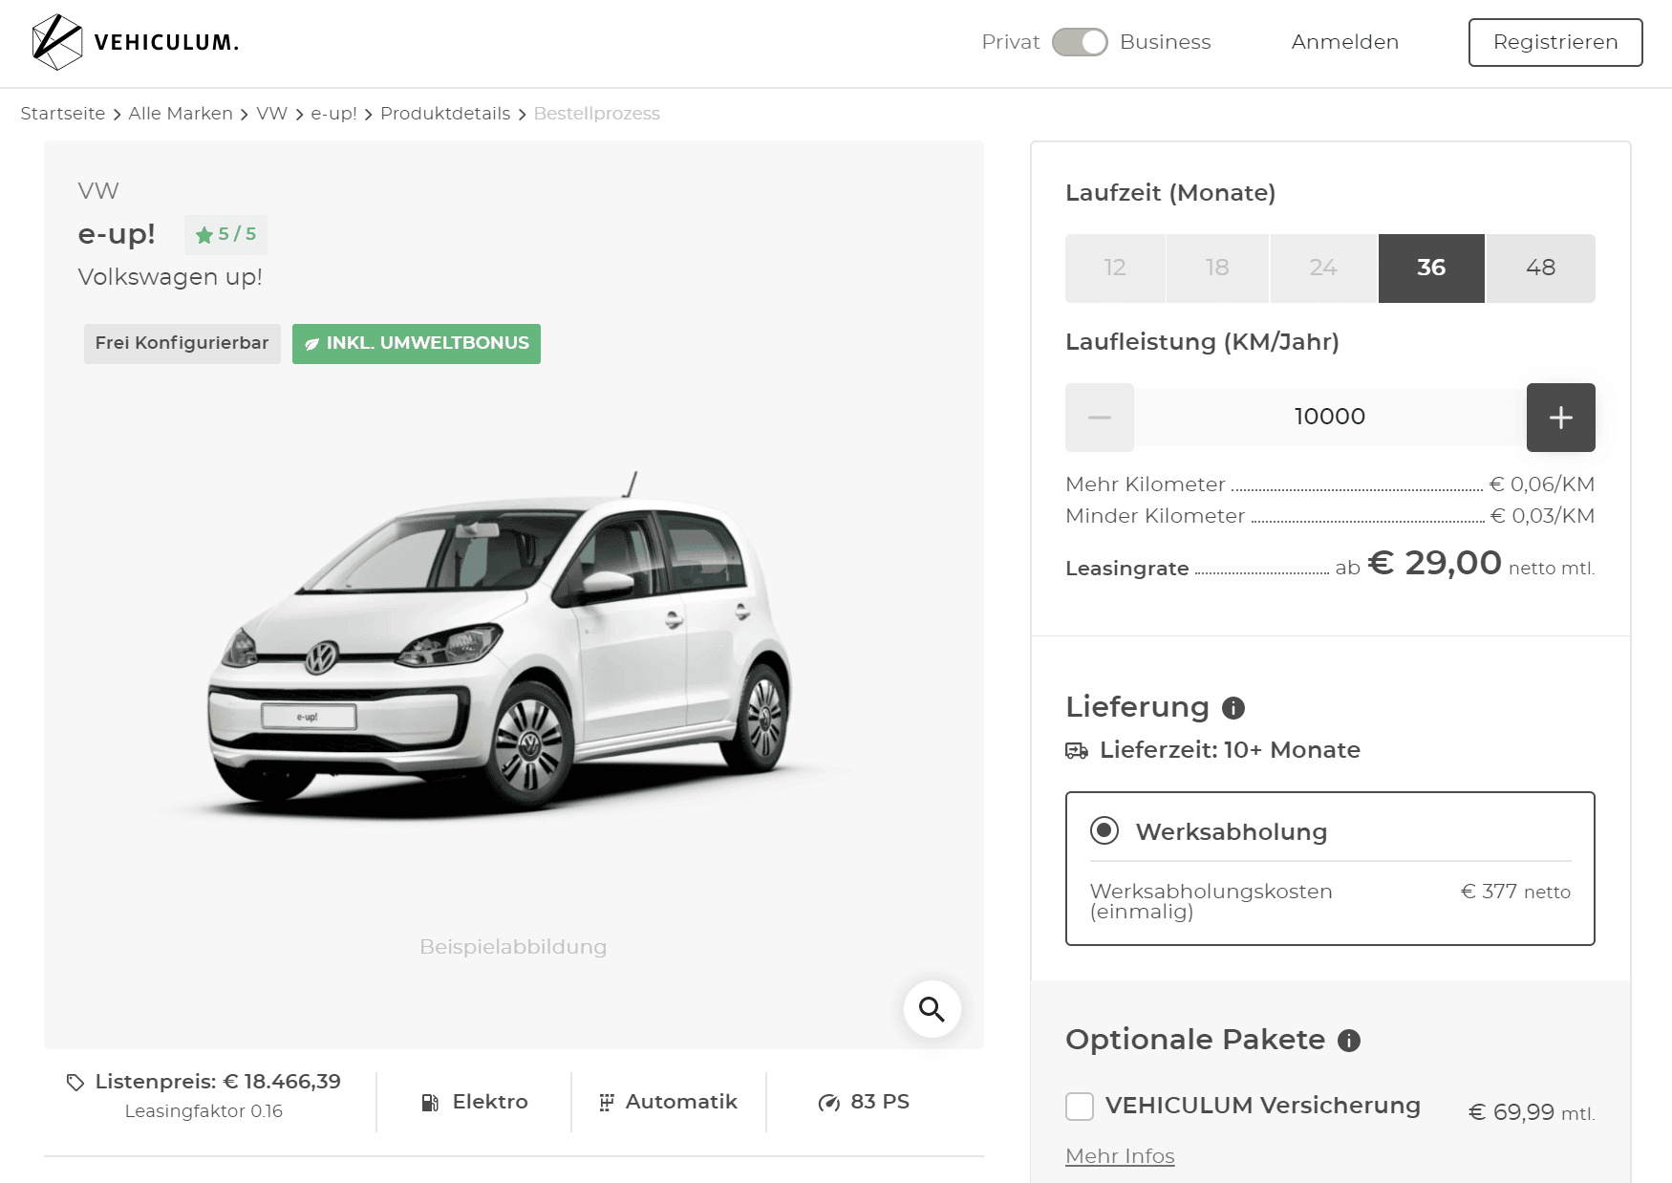Click the Leasingfaktor 0.16 text

tap(204, 1111)
